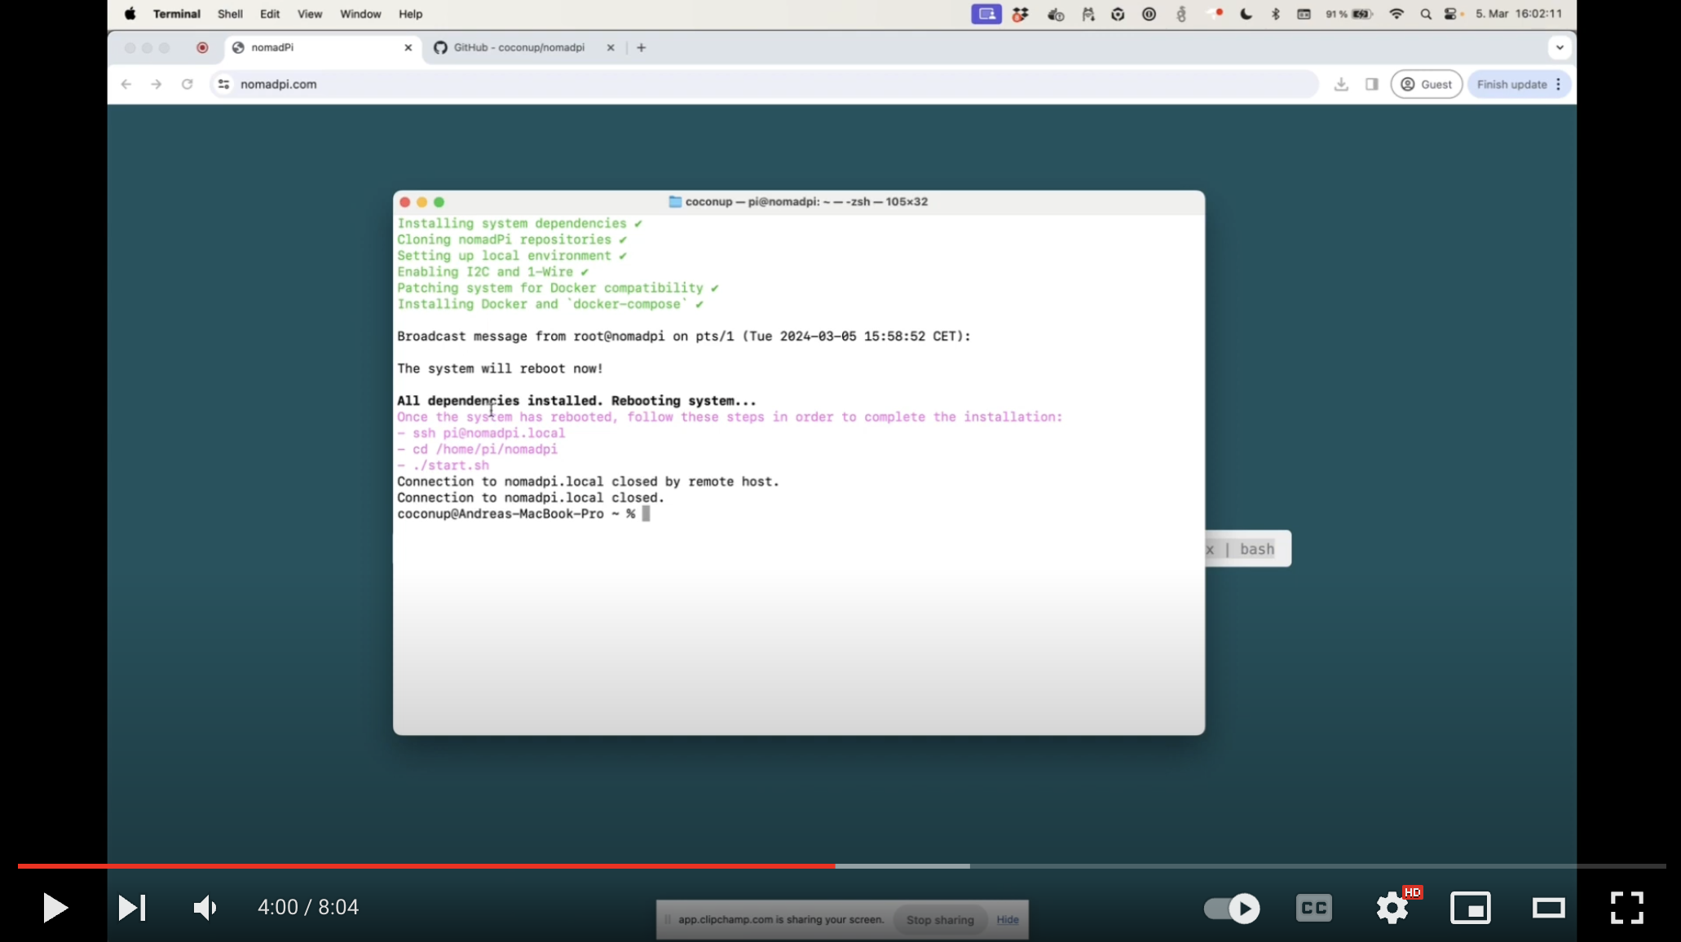Open the Window menu
Viewport: 1681px width, 942px height.
coord(360,14)
